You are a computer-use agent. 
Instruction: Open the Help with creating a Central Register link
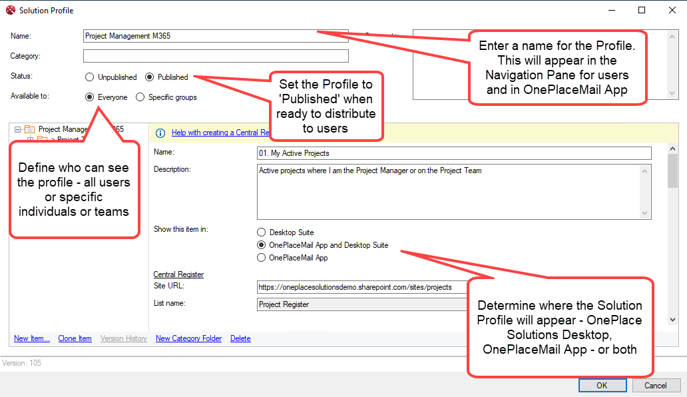[220, 133]
